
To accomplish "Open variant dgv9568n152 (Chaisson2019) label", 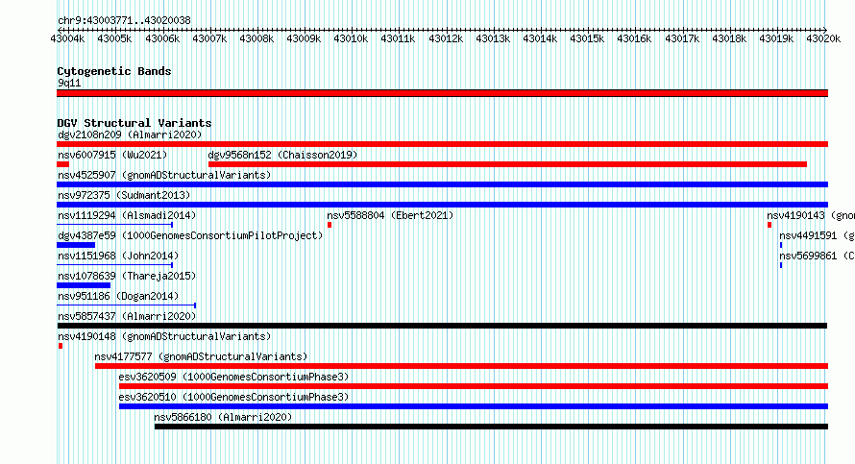I will click(x=282, y=155).
